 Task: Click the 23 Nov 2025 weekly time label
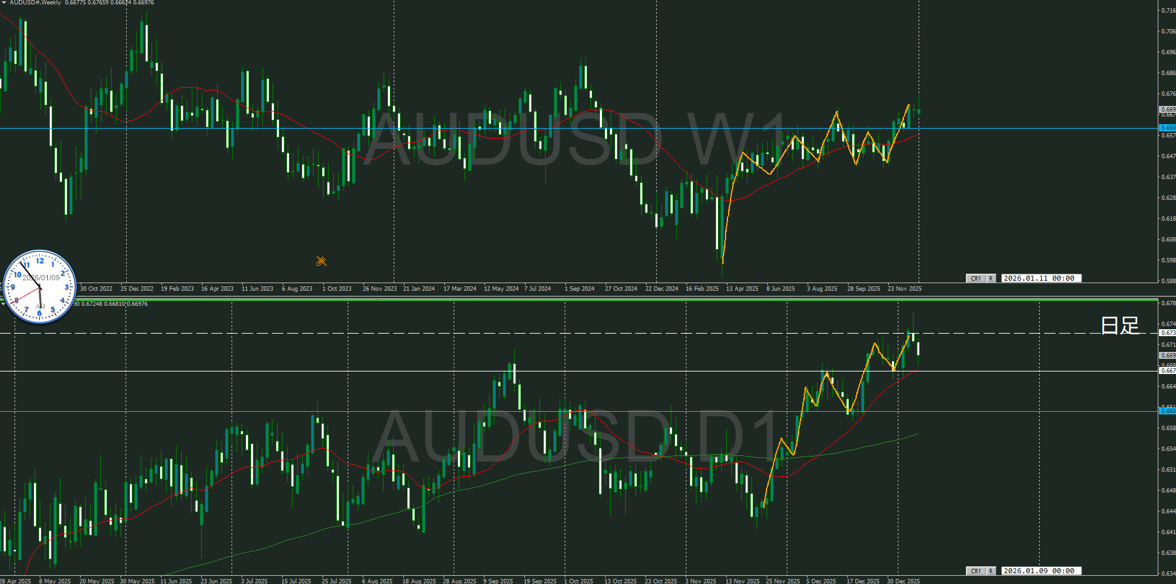pos(904,289)
